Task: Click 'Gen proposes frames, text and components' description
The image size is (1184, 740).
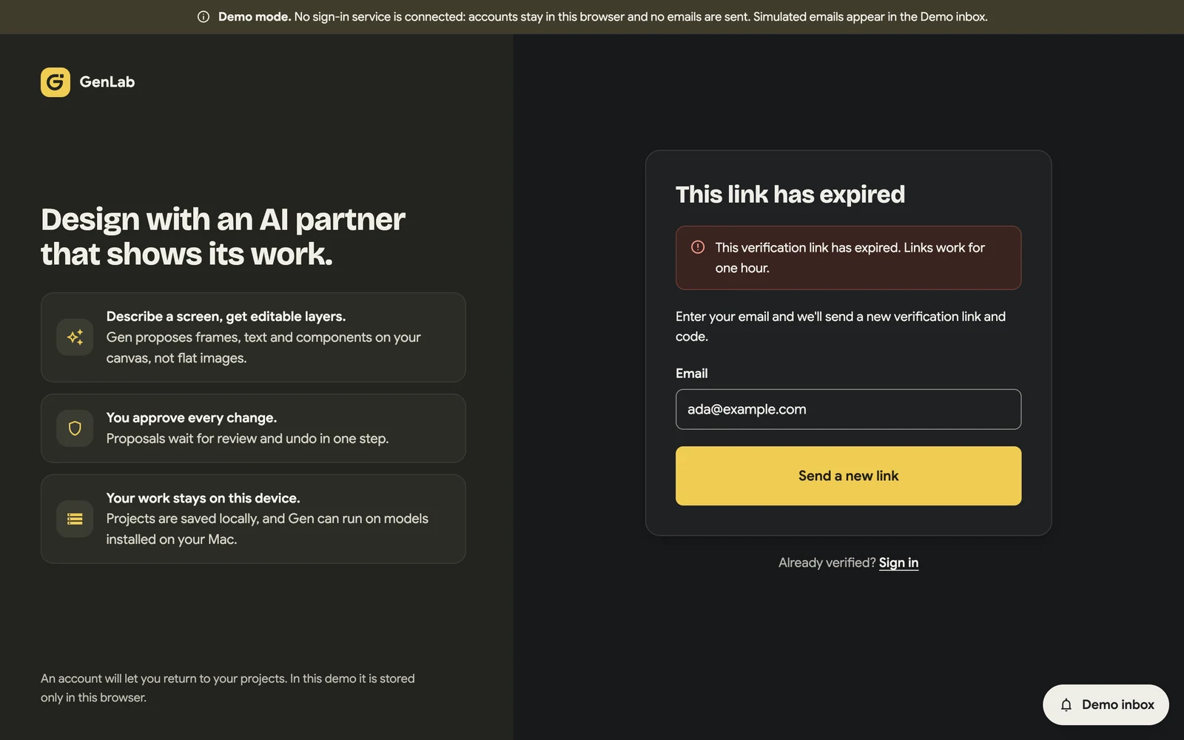Action: tap(263, 347)
